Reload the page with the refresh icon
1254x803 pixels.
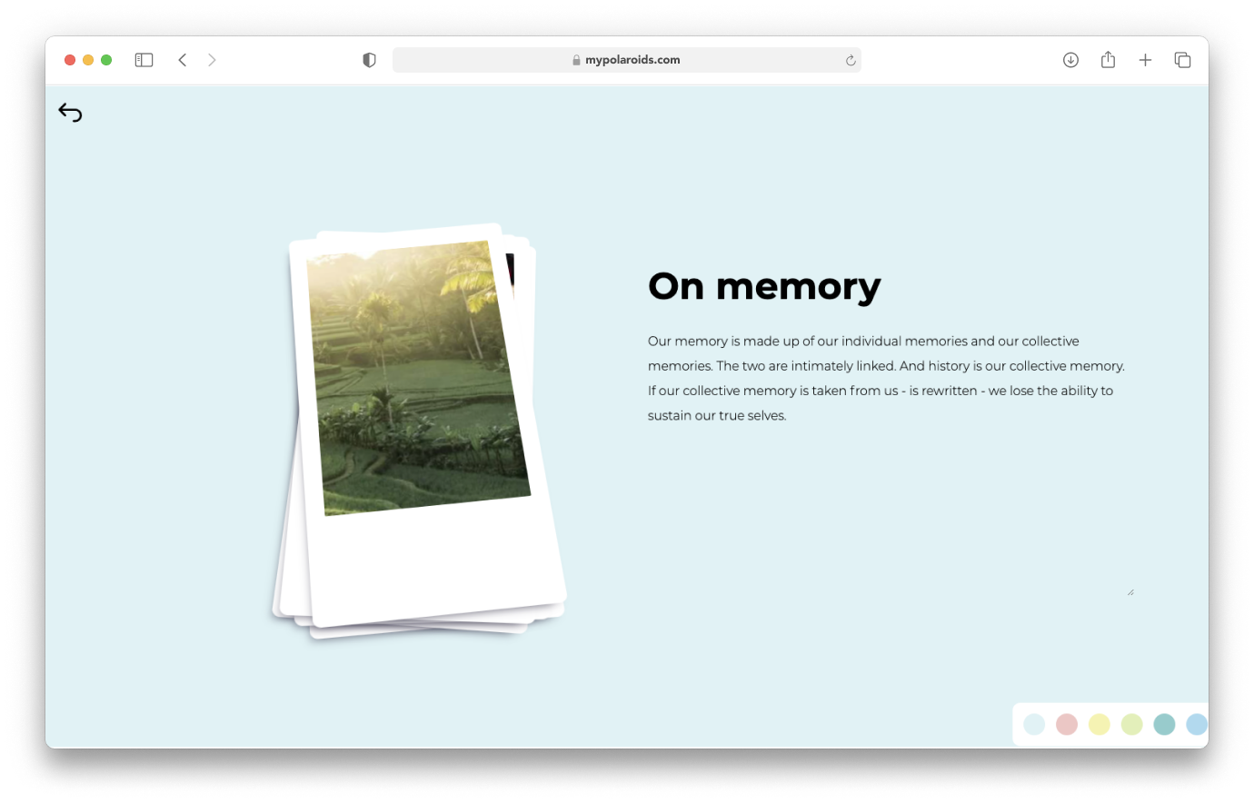pos(851,60)
